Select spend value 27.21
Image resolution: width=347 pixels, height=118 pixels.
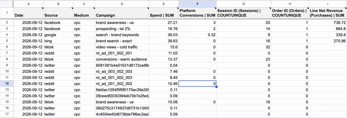tap(164, 22)
